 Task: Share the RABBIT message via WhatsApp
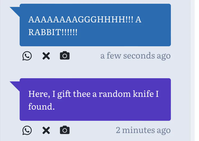coord(27,56)
